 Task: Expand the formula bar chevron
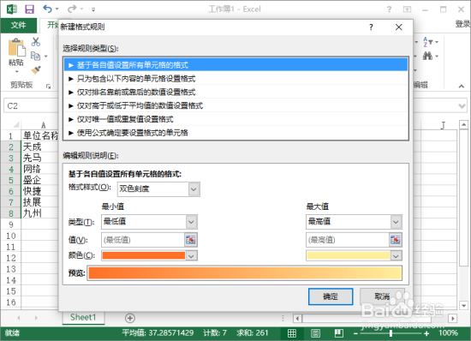point(462,105)
